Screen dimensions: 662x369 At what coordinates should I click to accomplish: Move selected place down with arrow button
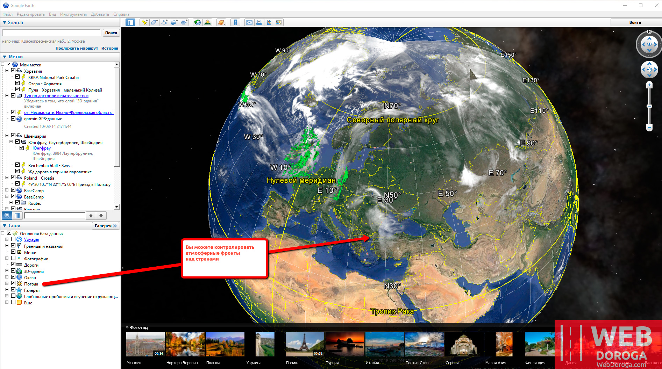tap(101, 216)
